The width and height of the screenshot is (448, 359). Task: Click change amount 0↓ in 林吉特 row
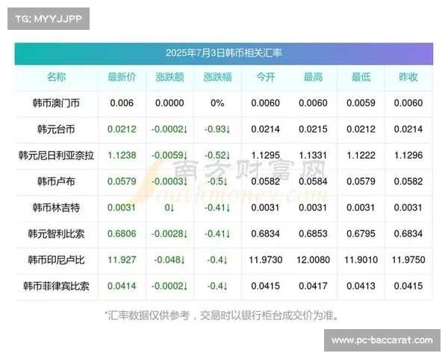169,208
